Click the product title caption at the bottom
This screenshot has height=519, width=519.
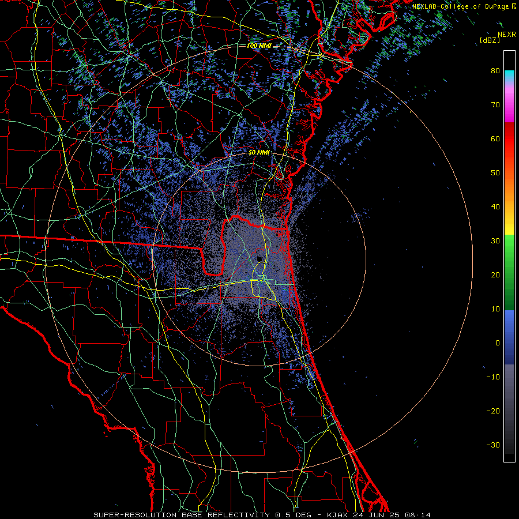[262, 515]
